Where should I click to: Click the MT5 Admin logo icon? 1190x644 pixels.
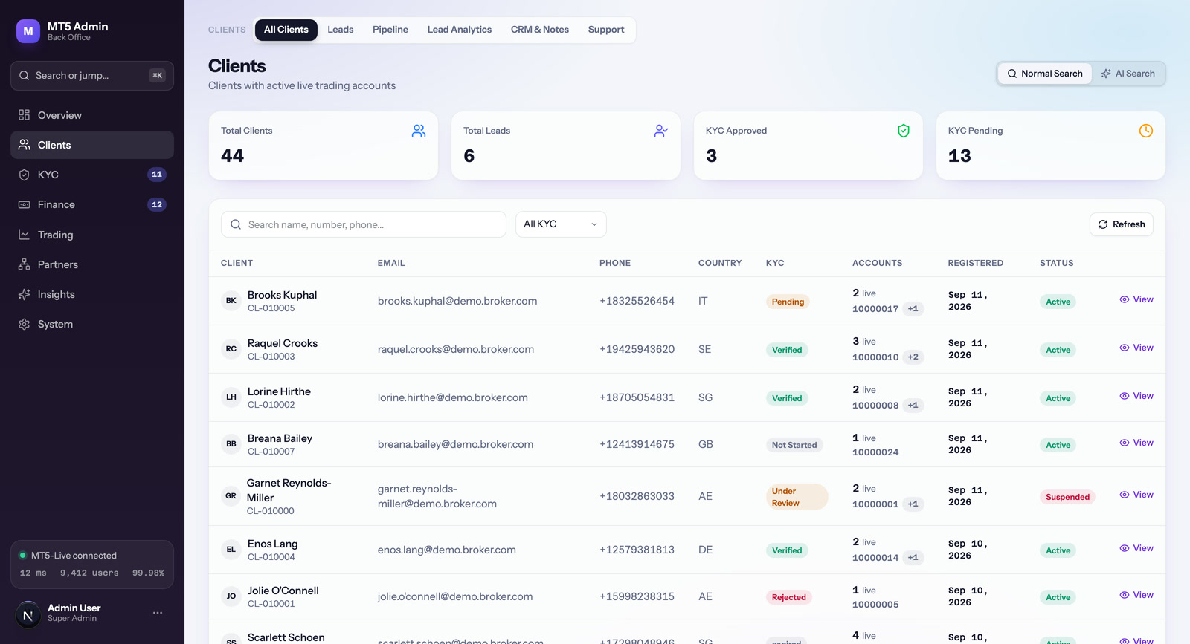tap(28, 31)
